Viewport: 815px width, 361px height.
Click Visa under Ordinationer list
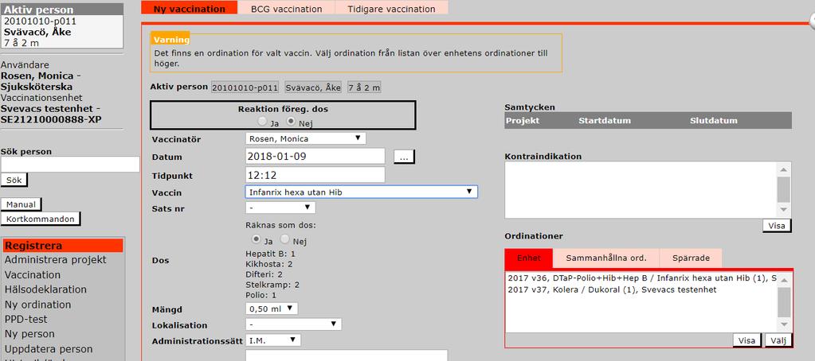coord(747,341)
